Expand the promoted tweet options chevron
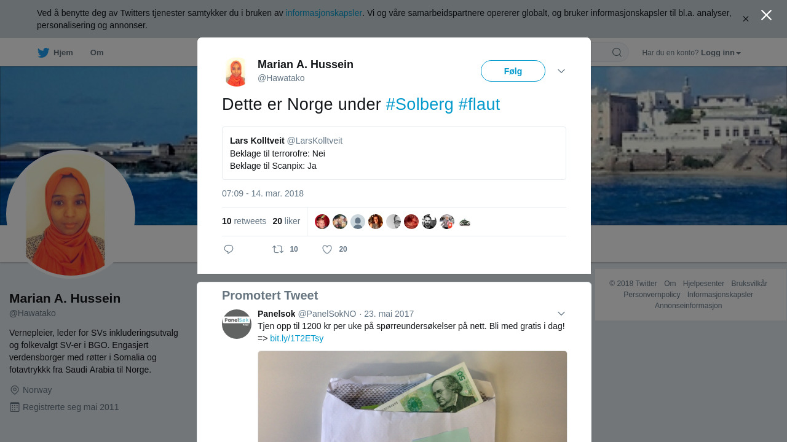The width and height of the screenshot is (787, 442). (x=561, y=314)
